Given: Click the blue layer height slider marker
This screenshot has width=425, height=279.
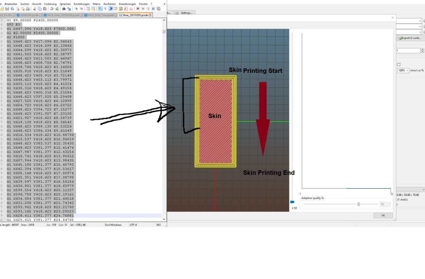Looking at the screenshot, I should (x=293, y=202).
